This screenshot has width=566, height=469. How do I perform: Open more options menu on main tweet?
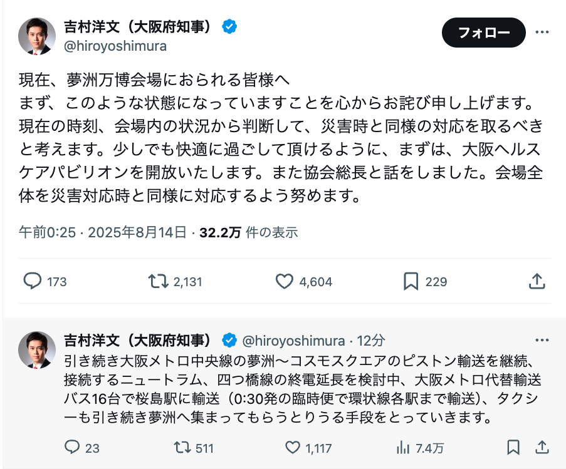(542, 32)
